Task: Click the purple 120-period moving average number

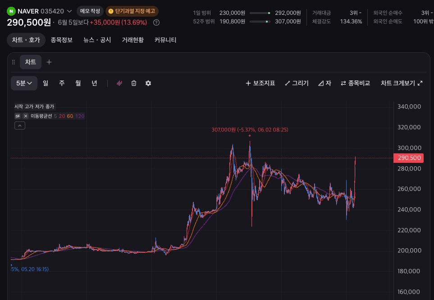Action: 80,116
